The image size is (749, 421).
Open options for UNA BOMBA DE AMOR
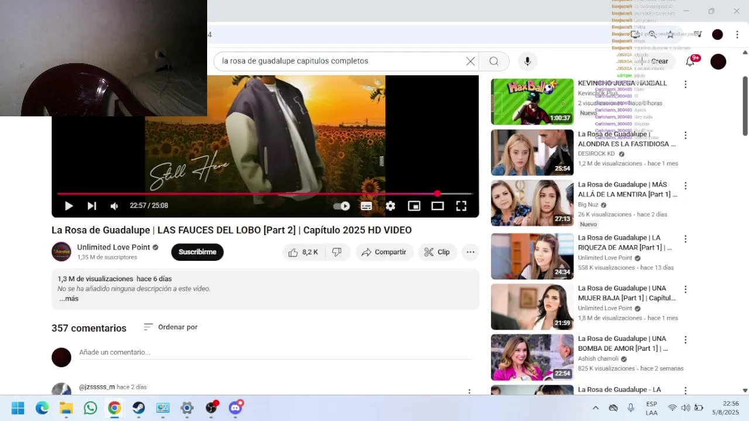tap(685, 339)
